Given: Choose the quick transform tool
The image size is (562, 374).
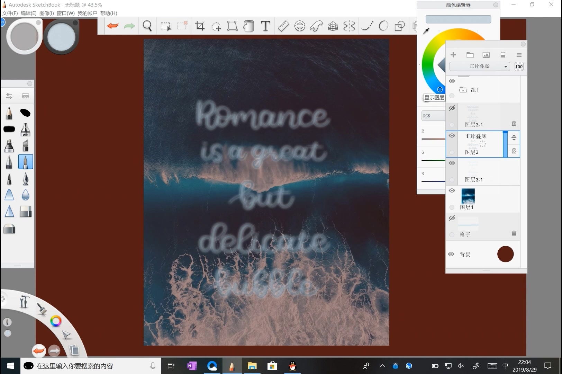Looking at the screenshot, I should pos(216,26).
